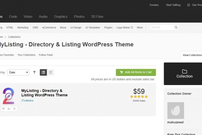
Task: Go to the Video category
Action: pyautogui.click(x=28, y=17)
